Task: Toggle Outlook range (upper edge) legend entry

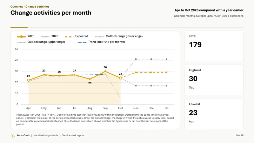Action: (41, 42)
